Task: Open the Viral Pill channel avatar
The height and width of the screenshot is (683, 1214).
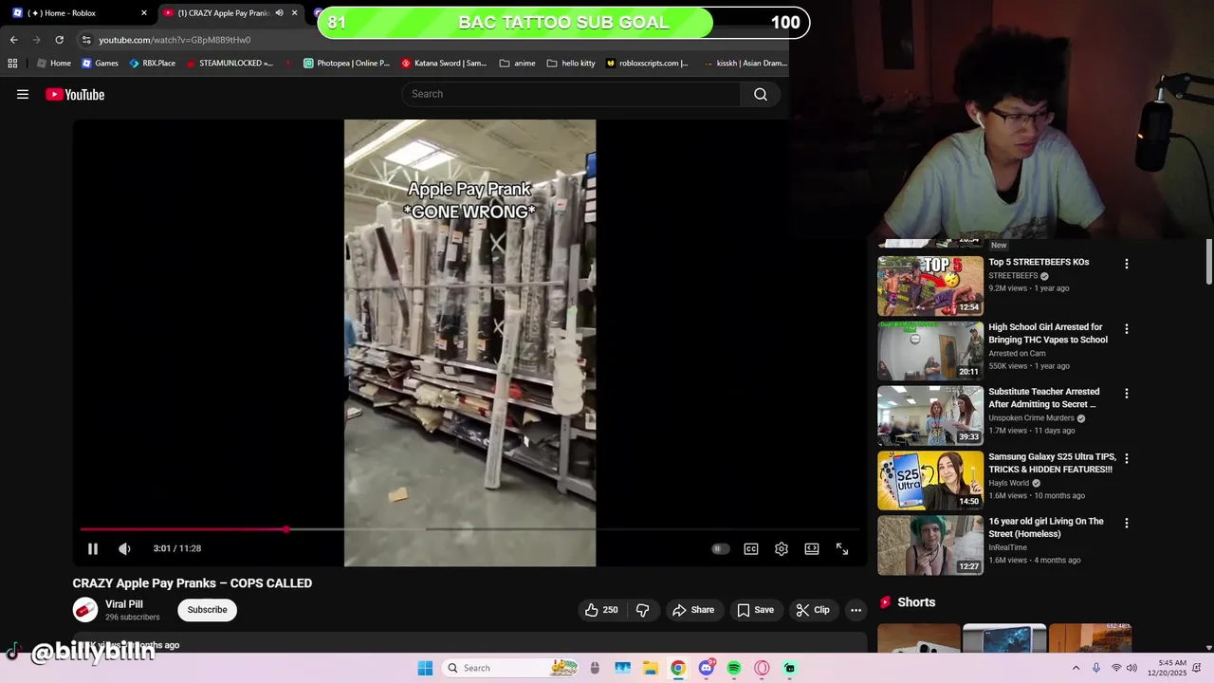Action: (85, 610)
